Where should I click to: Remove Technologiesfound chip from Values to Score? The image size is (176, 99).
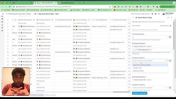150,50
